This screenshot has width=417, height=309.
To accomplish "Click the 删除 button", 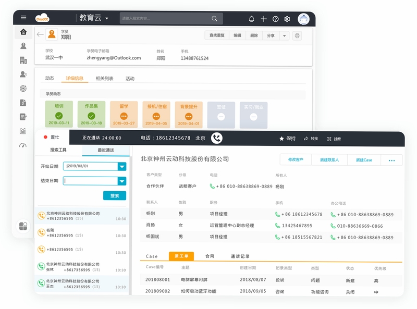I will click(x=254, y=35).
